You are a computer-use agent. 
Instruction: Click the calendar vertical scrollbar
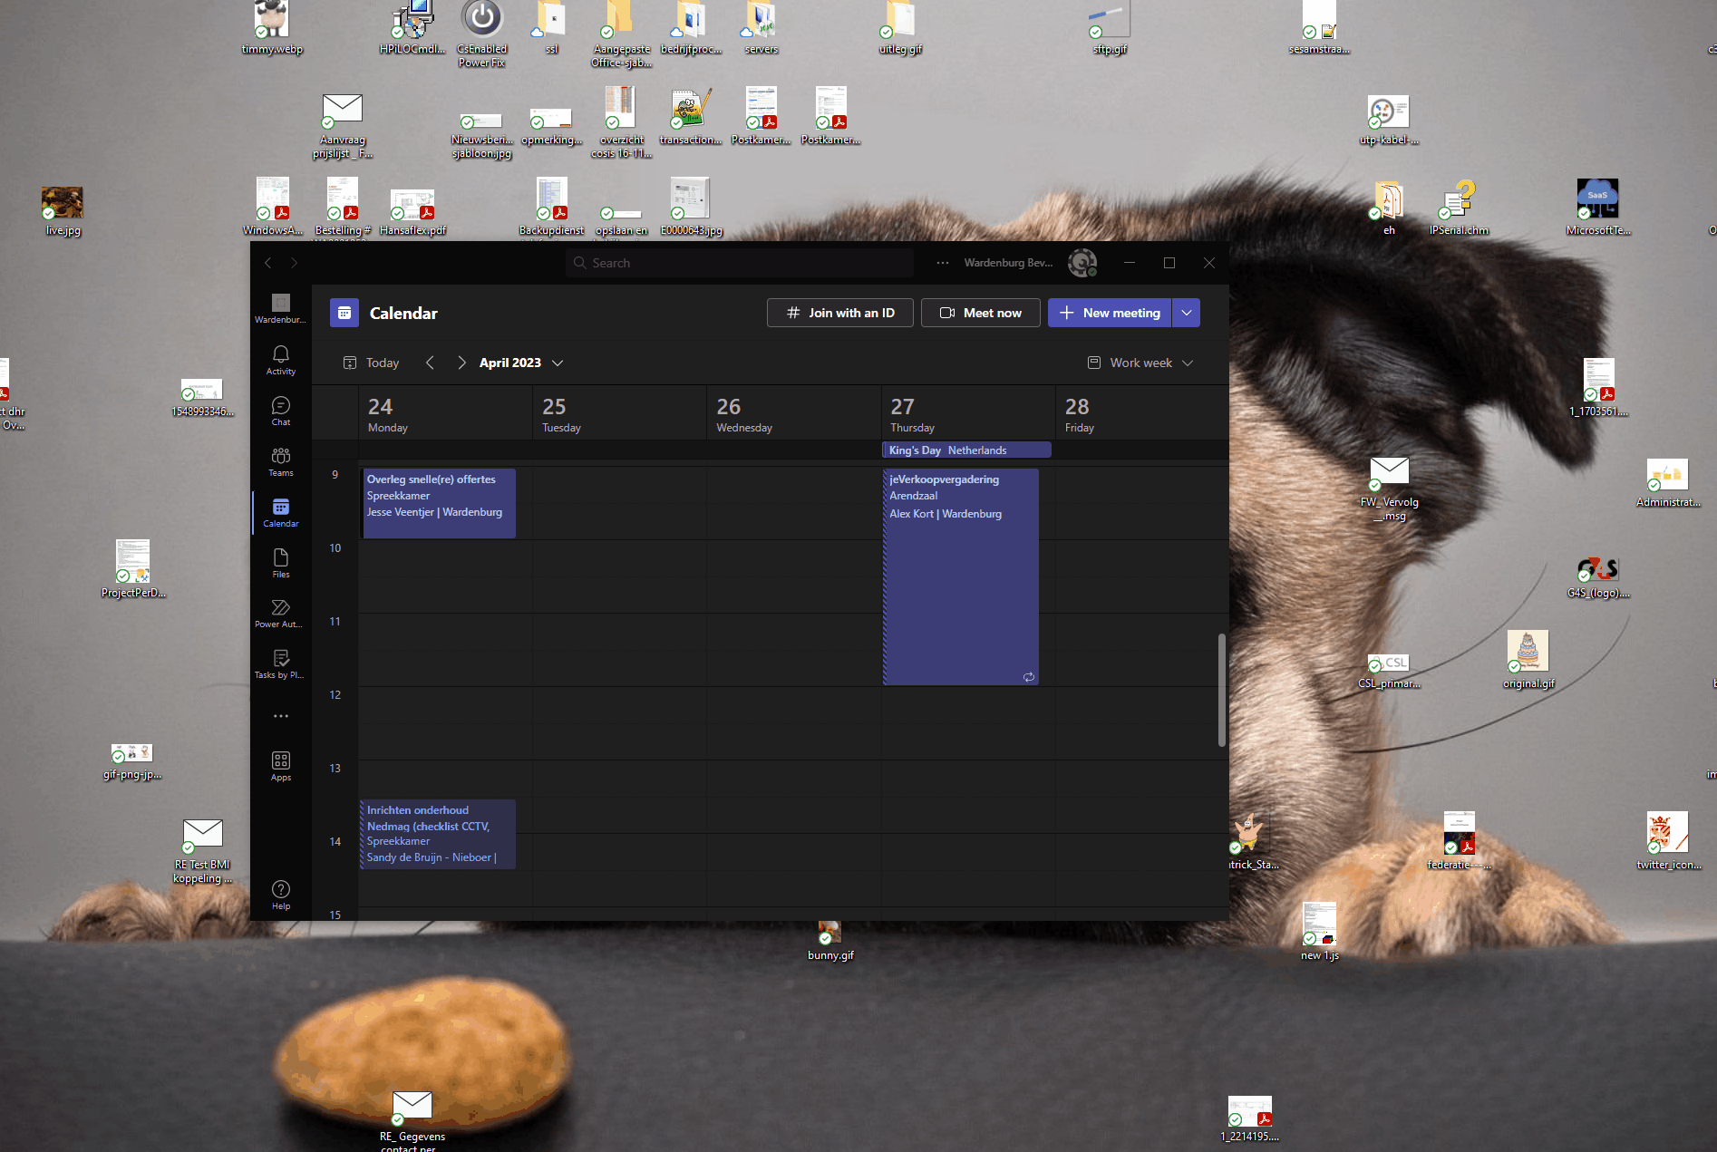tap(1222, 690)
